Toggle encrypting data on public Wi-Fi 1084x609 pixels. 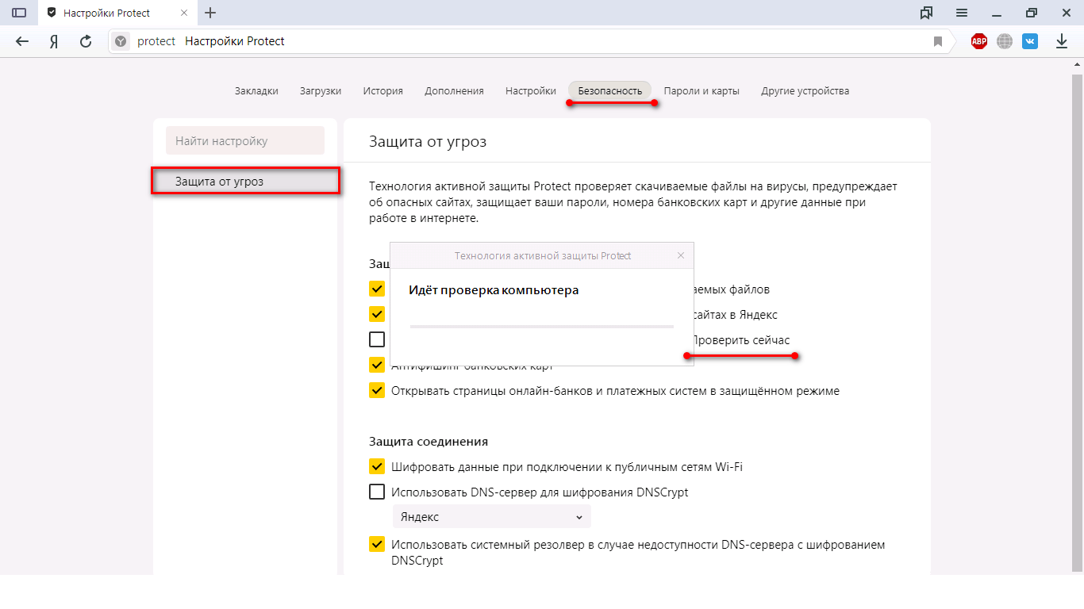[377, 466]
